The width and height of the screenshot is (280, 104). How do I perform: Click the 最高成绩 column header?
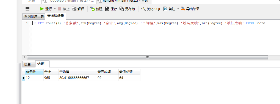coord(108,72)
